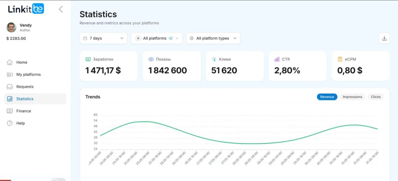Screen dimensions: 398x181
Task: Click the Linkit logo
Action: point(26,9)
